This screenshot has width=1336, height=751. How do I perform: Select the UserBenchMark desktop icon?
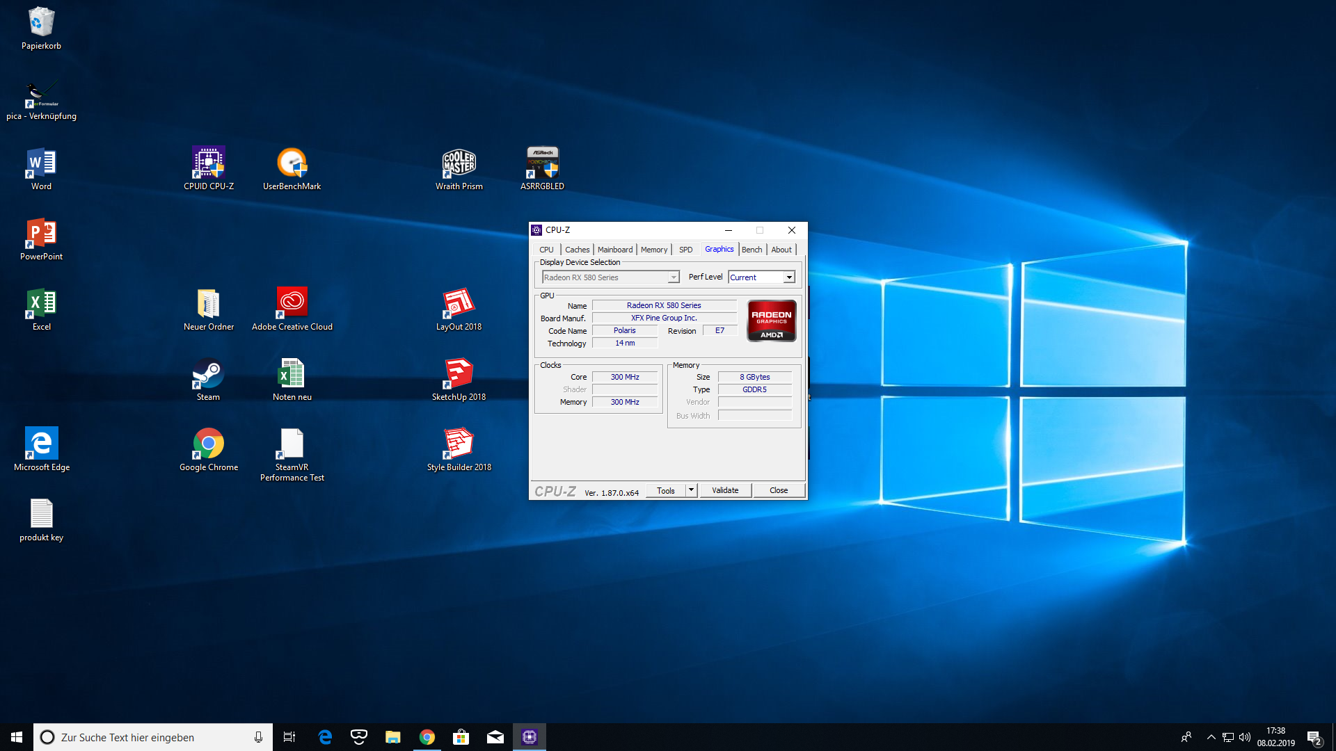(x=292, y=170)
